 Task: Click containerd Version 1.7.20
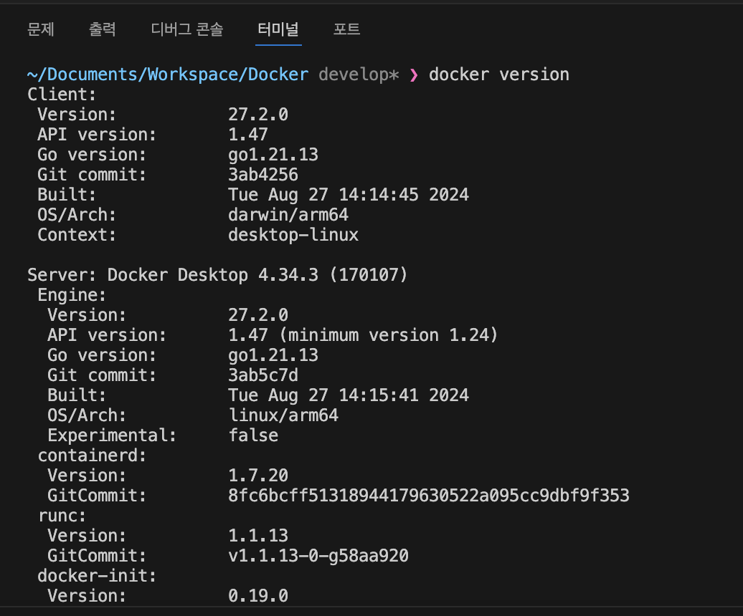(x=258, y=476)
